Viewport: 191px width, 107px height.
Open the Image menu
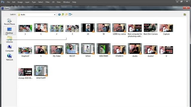(x=20, y=2)
